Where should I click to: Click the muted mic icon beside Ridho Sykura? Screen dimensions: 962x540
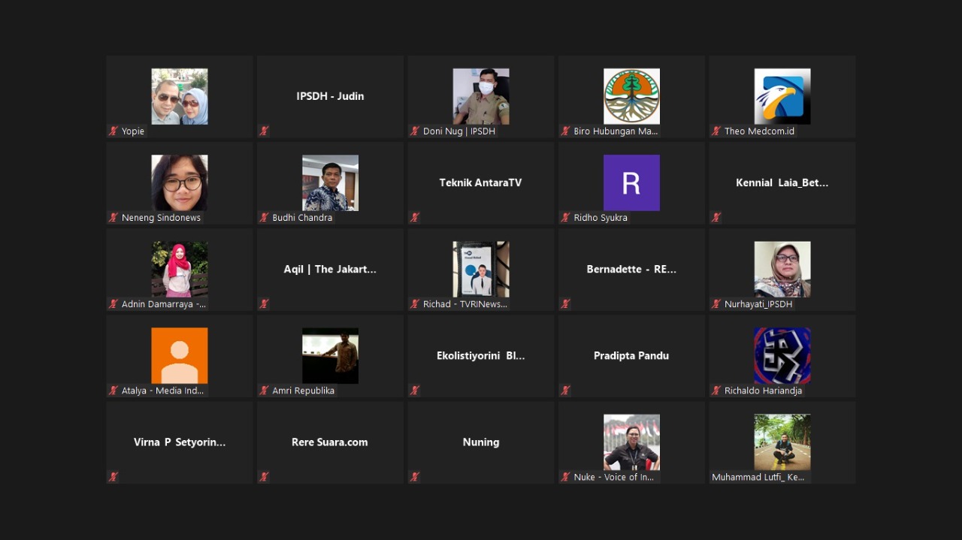click(565, 218)
